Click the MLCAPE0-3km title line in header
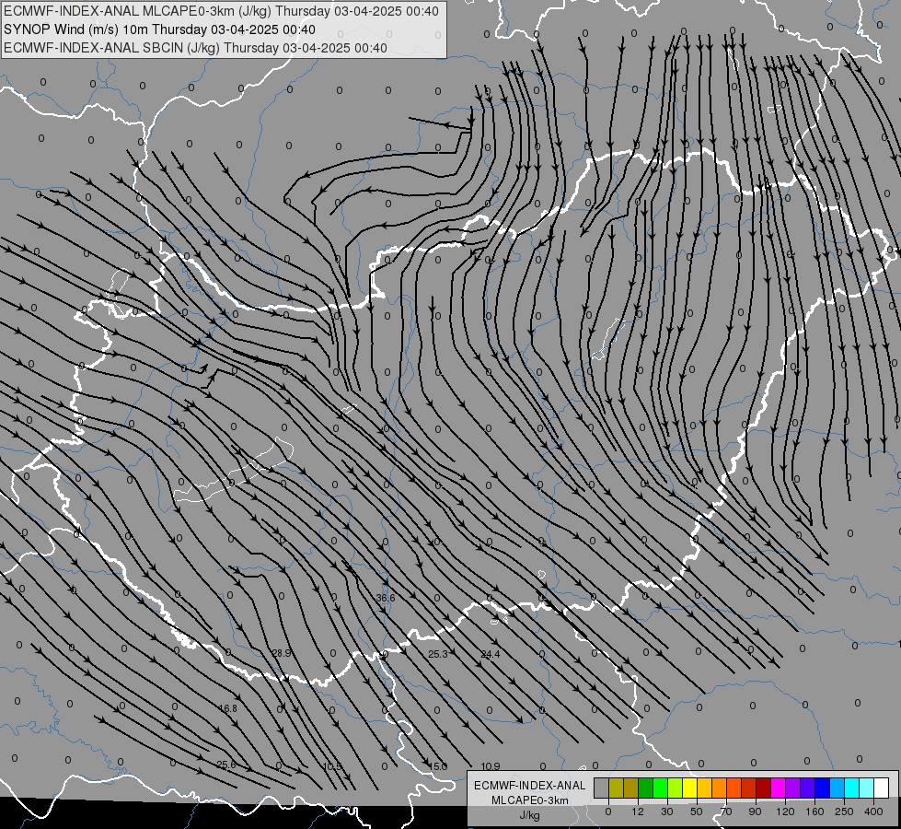 (x=221, y=11)
